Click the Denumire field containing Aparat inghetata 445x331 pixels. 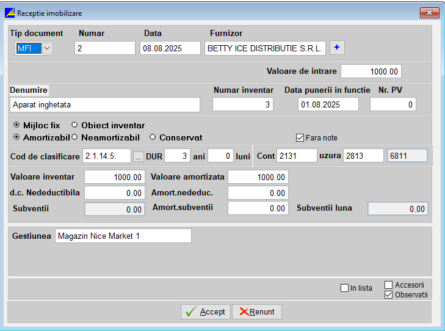point(105,104)
